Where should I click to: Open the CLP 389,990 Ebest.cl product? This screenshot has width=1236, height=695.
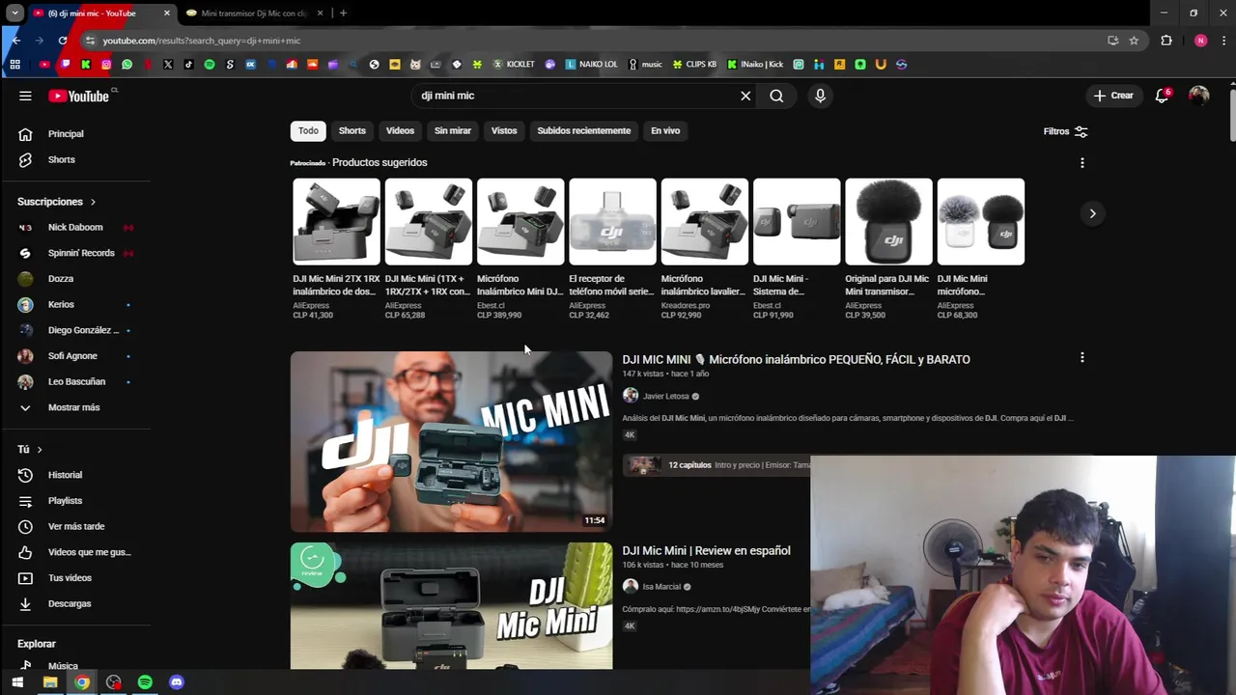520,249
